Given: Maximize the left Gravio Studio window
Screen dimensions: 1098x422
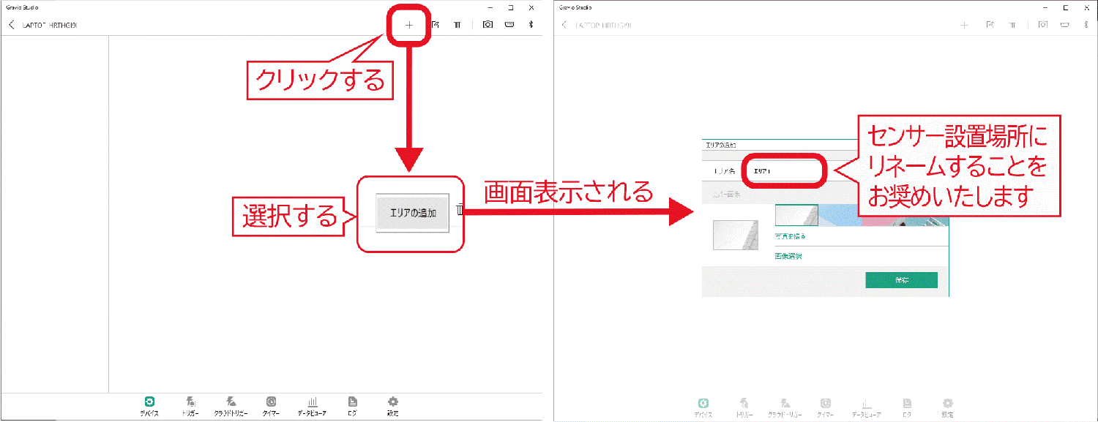Looking at the screenshot, I should (510, 7).
